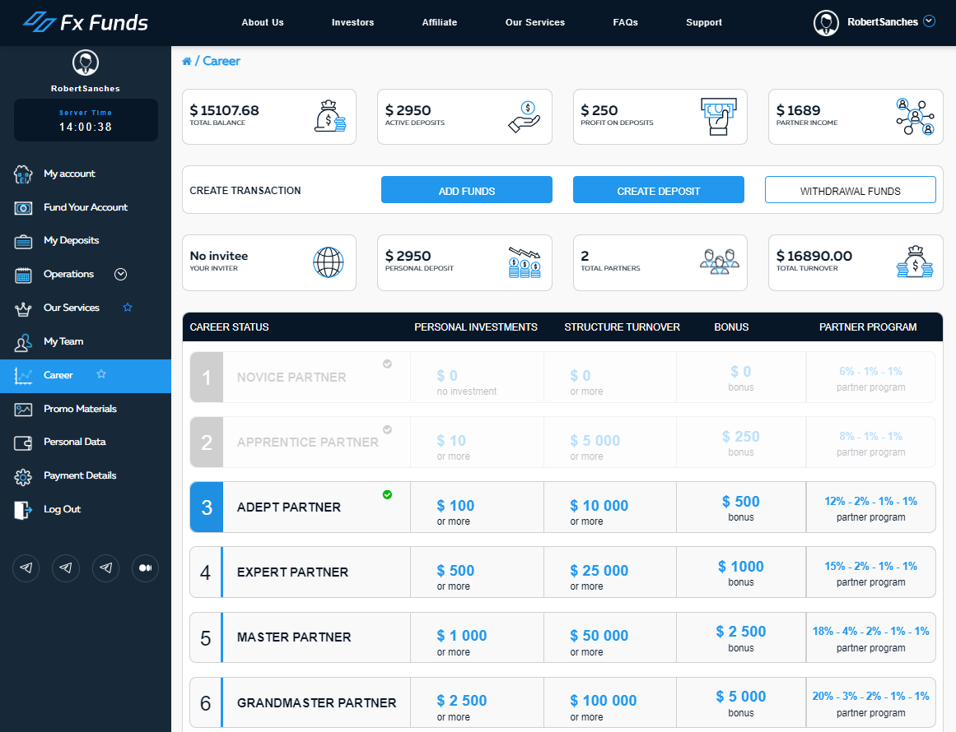956x732 pixels.
Task: Click the Medium icon in sidebar footer
Action: 145,568
